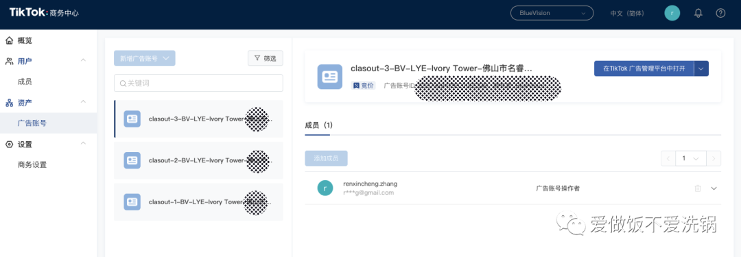
Task: Click the search magnifier icon
Action: [123, 83]
